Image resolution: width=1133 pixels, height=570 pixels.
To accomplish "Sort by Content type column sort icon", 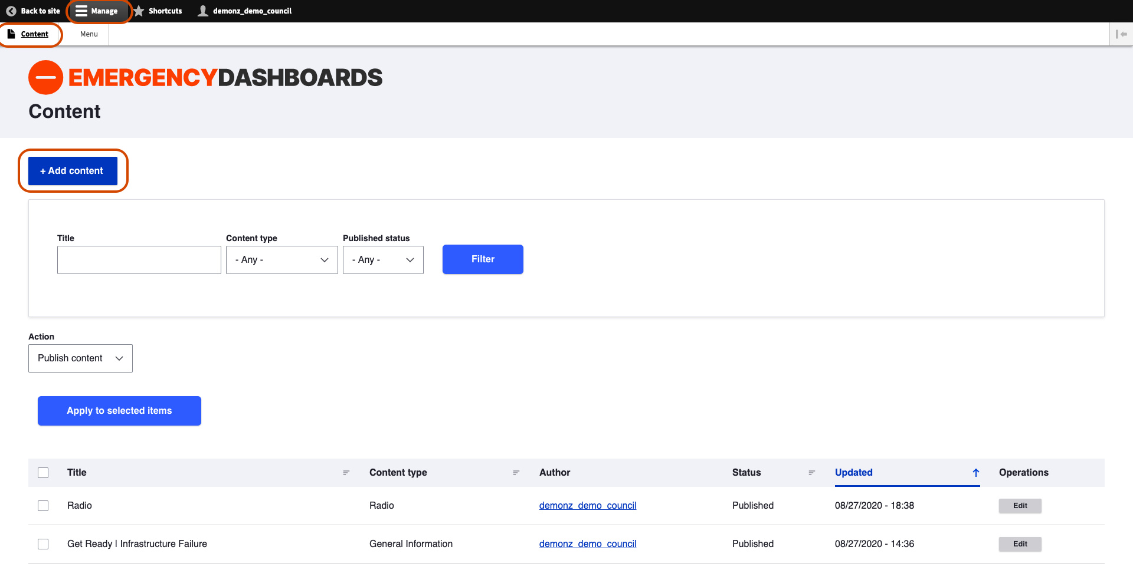I will coord(516,473).
